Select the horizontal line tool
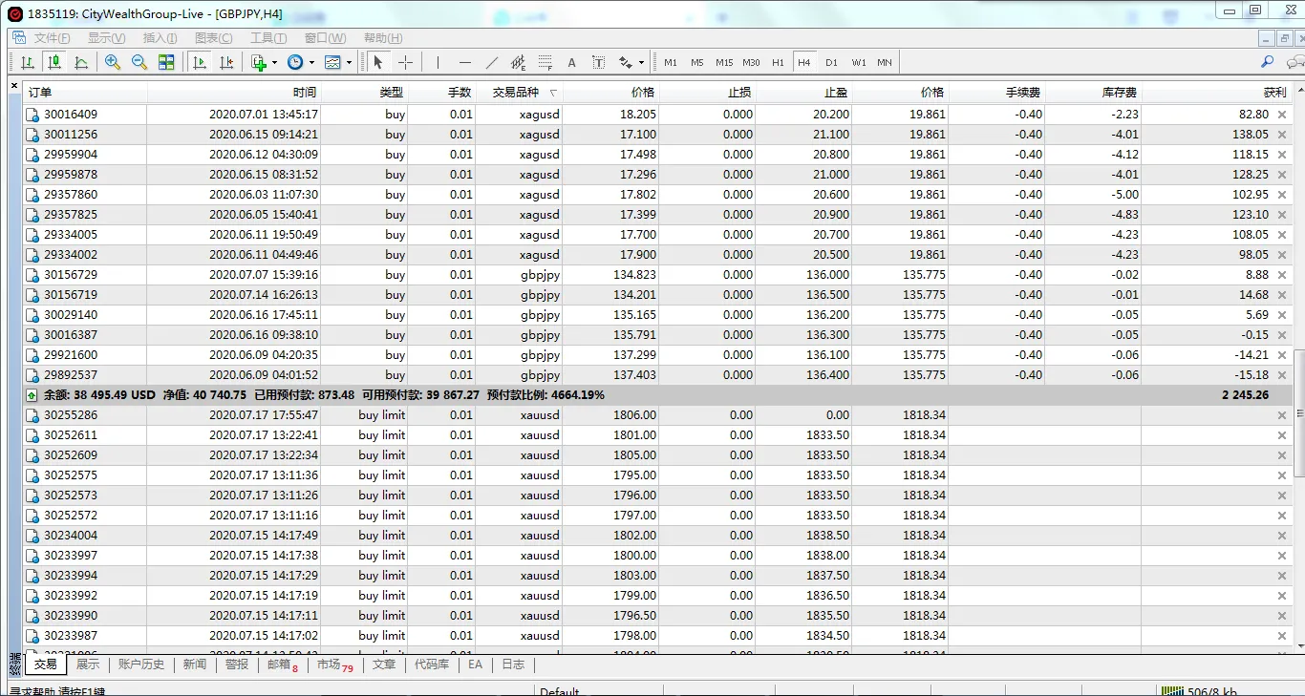Viewport: 1305px width, 696px height. 464,62
